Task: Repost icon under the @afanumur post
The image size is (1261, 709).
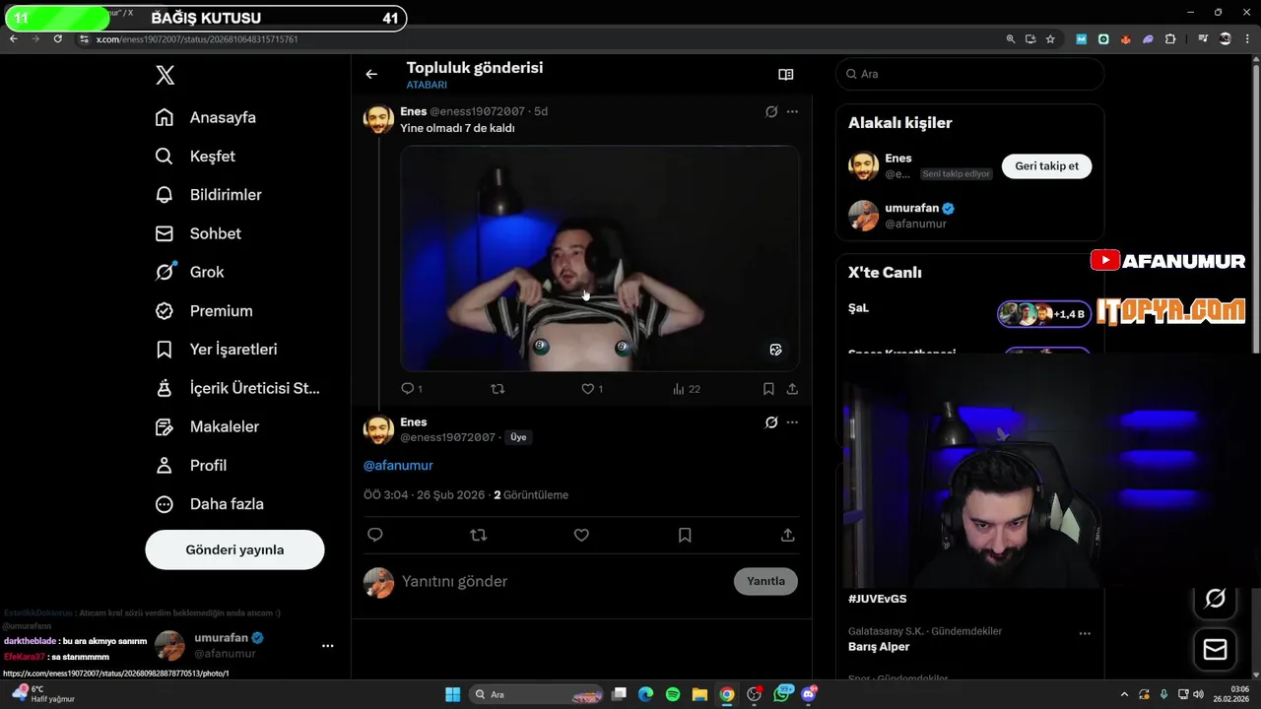Action: pos(479,535)
